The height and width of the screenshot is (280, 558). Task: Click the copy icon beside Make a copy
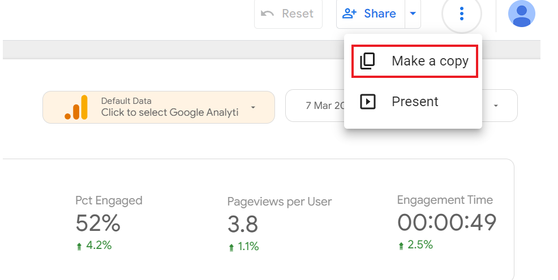[x=368, y=61]
